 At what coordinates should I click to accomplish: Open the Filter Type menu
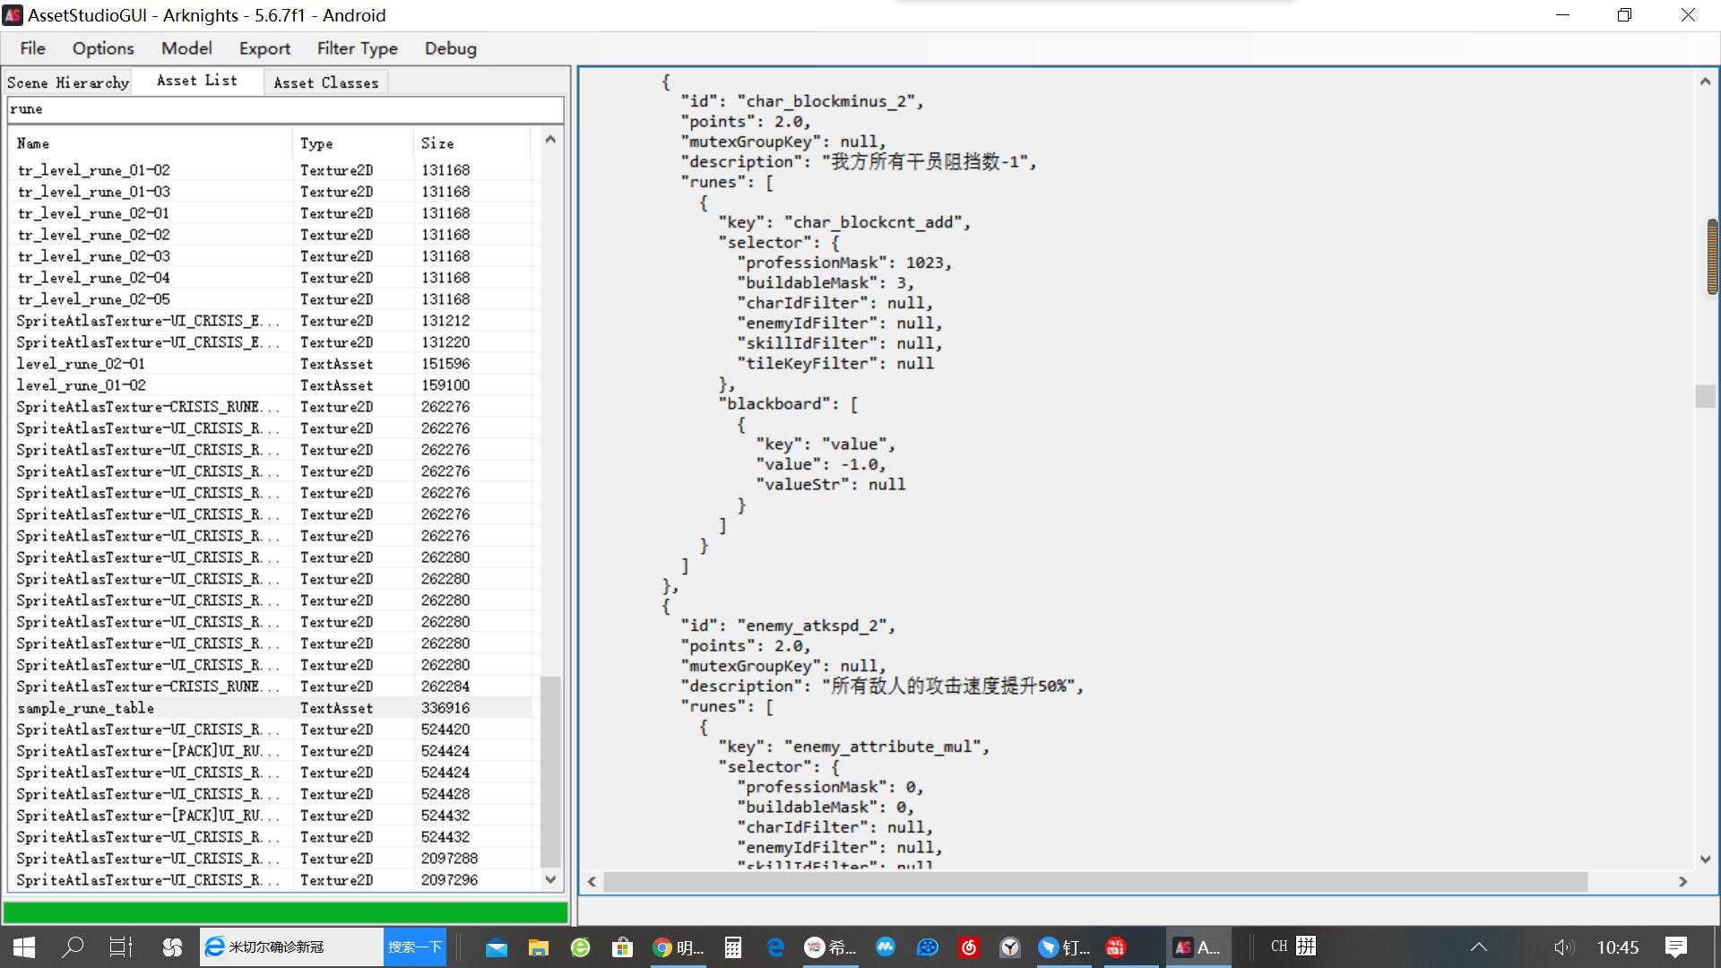click(x=357, y=48)
